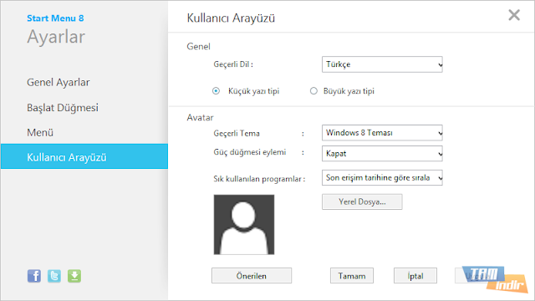
Task: Select the Küçük yazı tipi radio button
Action: (216, 91)
